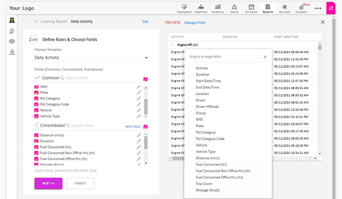The width and height of the screenshot is (342, 199).
Task: Open the Choose Template dropdown
Action: 91,58
